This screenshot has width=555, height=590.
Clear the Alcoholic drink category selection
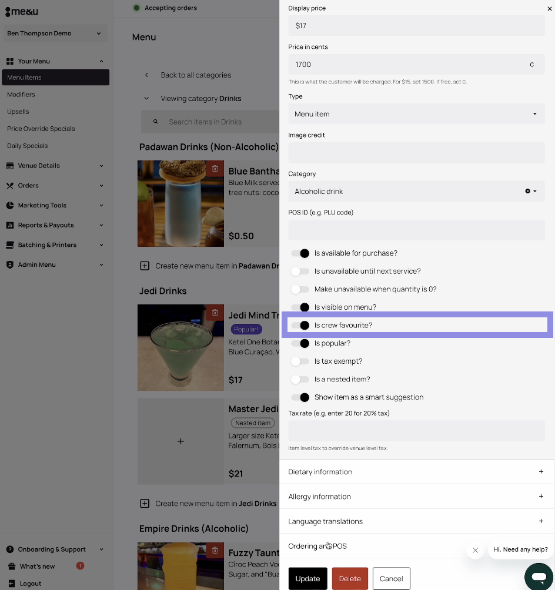tap(527, 191)
